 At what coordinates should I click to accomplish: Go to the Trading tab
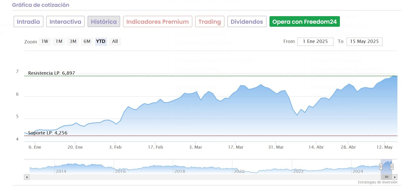(x=210, y=22)
